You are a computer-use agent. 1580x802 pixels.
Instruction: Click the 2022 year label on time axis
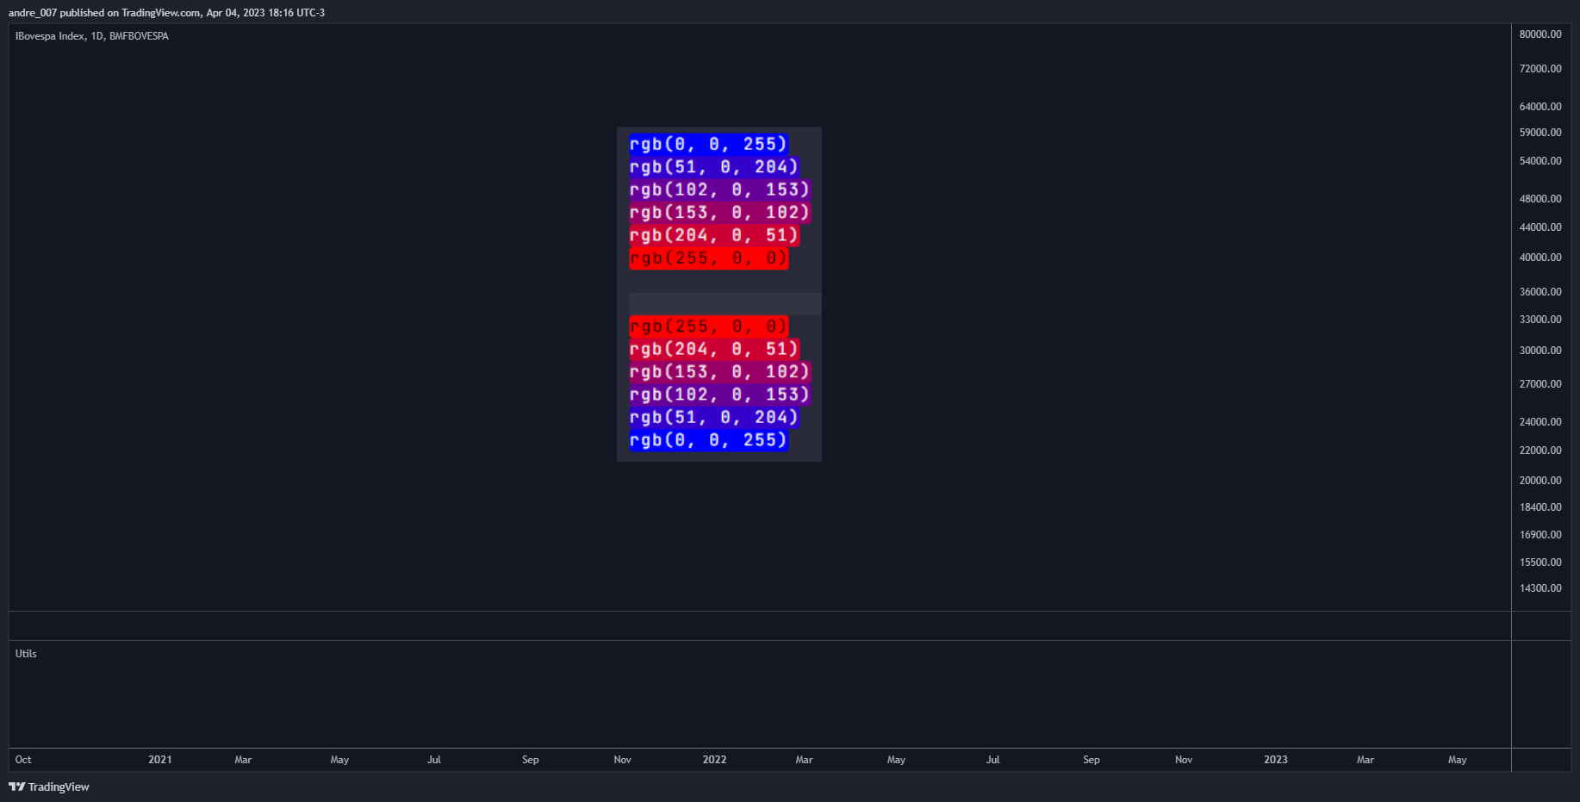pyautogui.click(x=715, y=760)
